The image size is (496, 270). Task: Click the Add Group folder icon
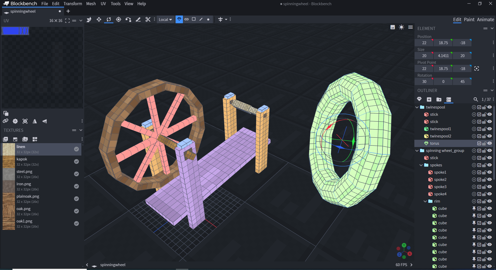point(439,99)
